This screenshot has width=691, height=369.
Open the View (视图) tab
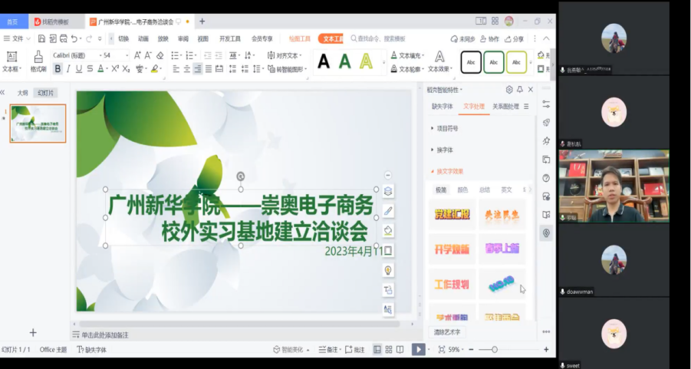(202, 39)
